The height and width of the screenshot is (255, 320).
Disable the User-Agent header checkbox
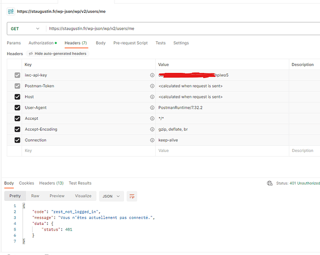coord(17,108)
